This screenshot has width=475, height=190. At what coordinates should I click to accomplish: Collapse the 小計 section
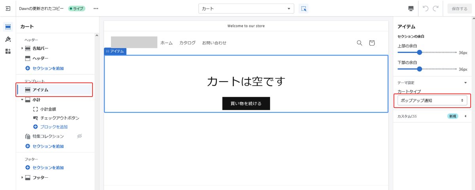22,100
